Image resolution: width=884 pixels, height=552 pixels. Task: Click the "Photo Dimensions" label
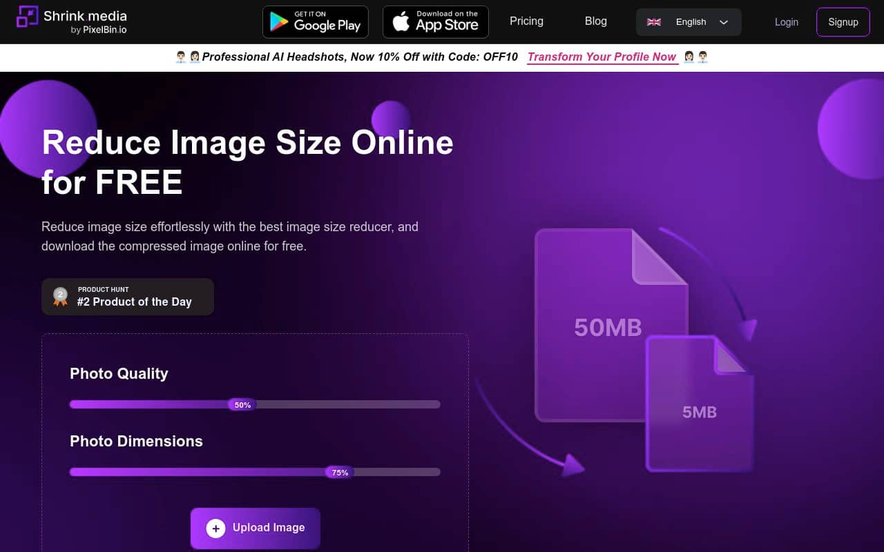tap(136, 441)
